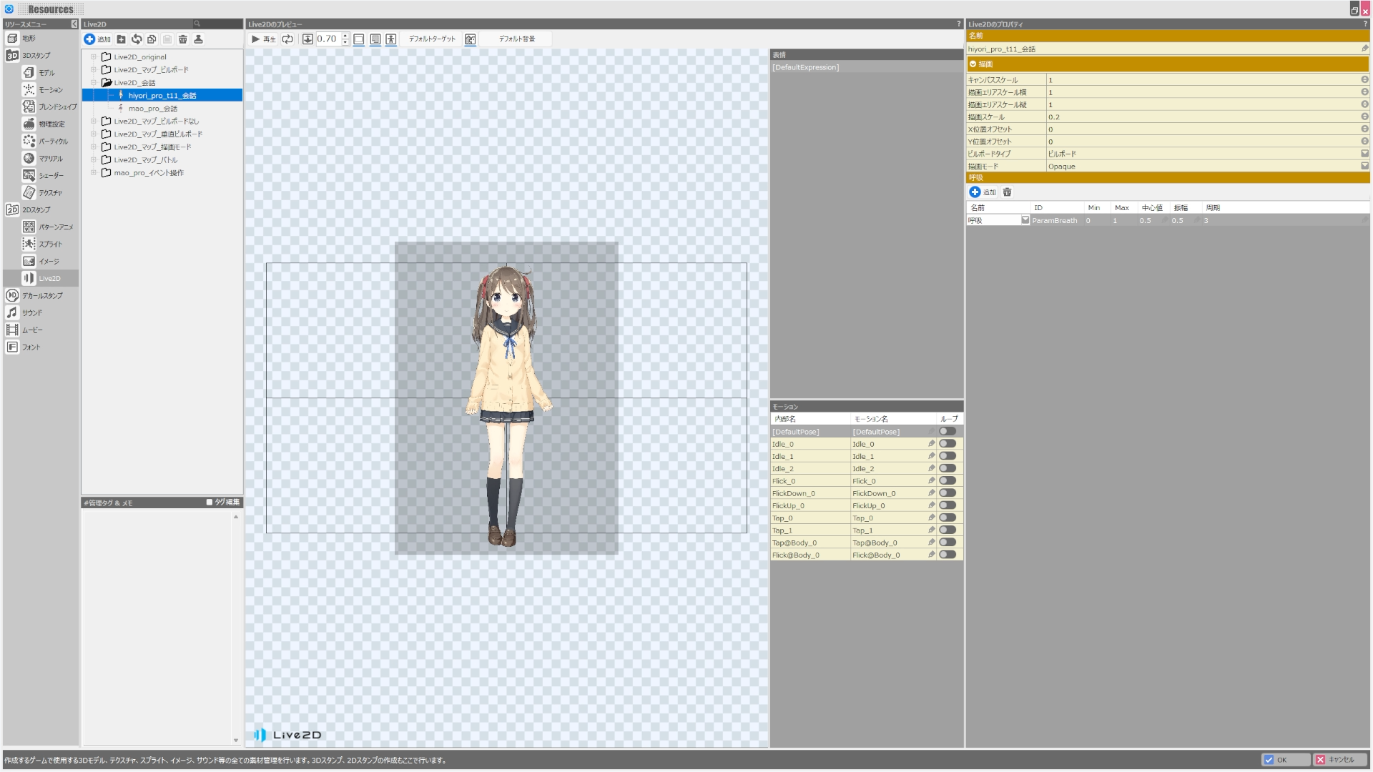This screenshot has width=1373, height=772.
Task: Open テクスチャ resource category
Action: point(43,193)
